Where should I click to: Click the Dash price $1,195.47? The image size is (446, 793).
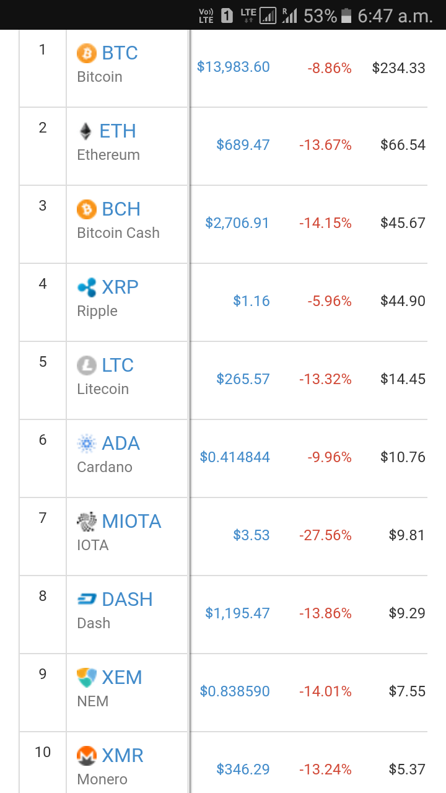click(238, 613)
